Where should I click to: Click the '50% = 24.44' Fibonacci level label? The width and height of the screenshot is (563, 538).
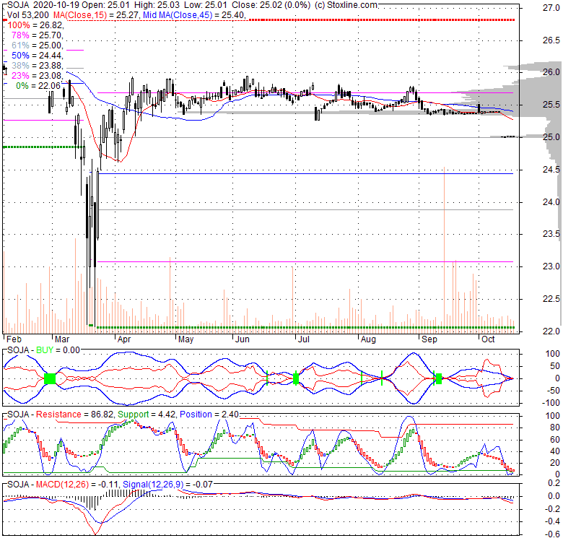37,56
